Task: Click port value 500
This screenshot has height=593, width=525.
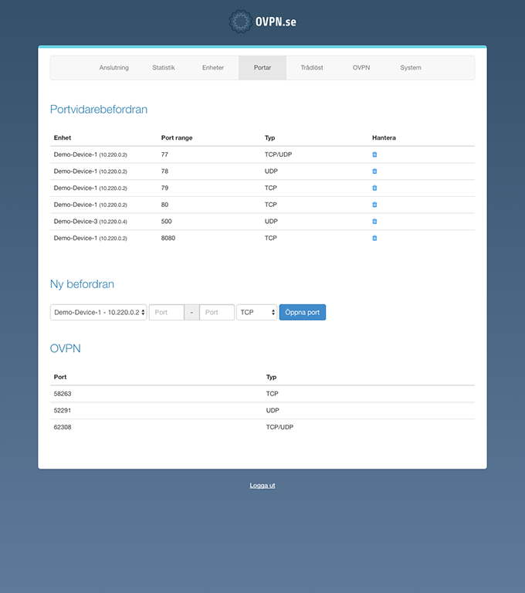Action: 167,222
